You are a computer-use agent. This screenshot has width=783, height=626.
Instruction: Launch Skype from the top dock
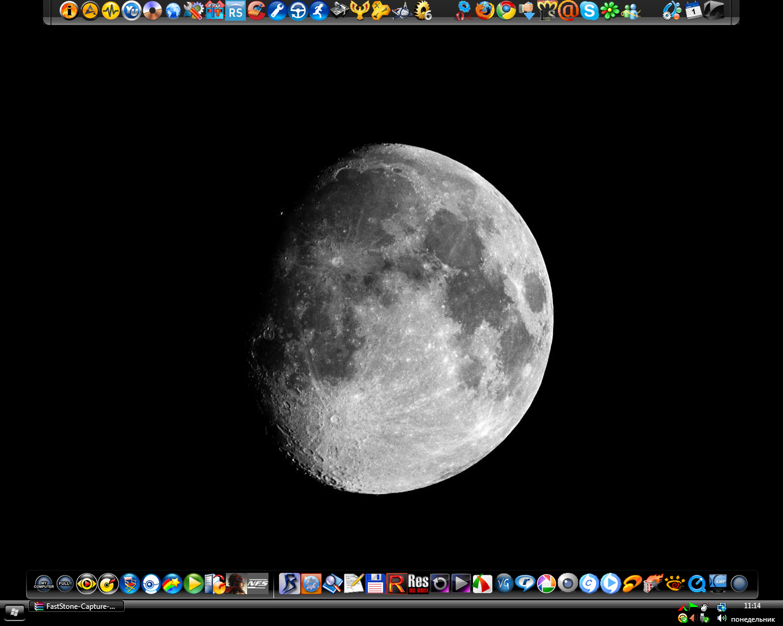(589, 10)
